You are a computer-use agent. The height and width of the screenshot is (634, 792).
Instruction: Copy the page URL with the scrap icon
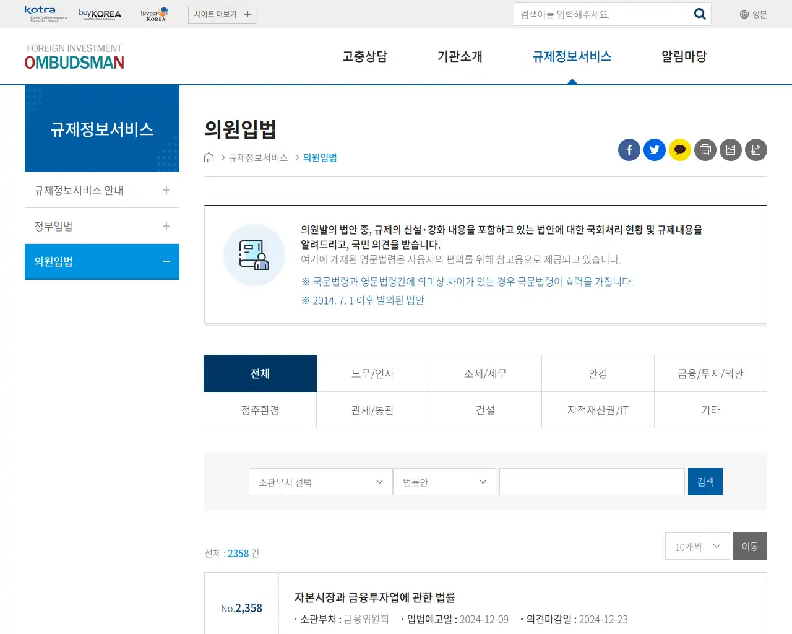coord(755,150)
